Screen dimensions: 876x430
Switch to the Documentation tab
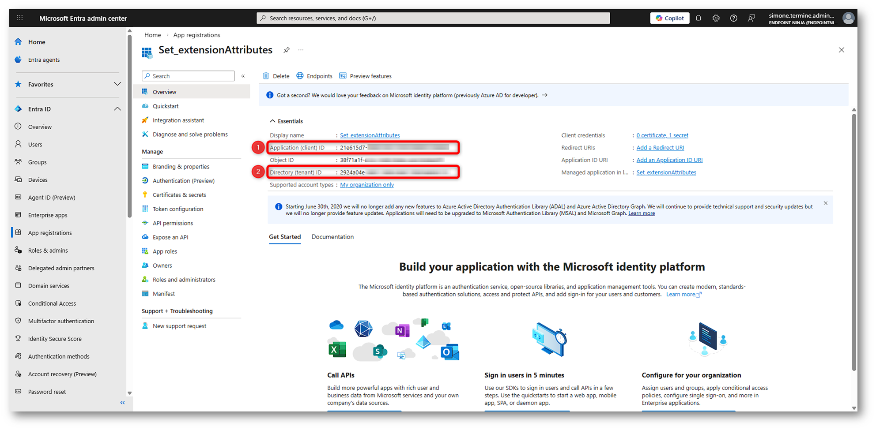tap(332, 237)
